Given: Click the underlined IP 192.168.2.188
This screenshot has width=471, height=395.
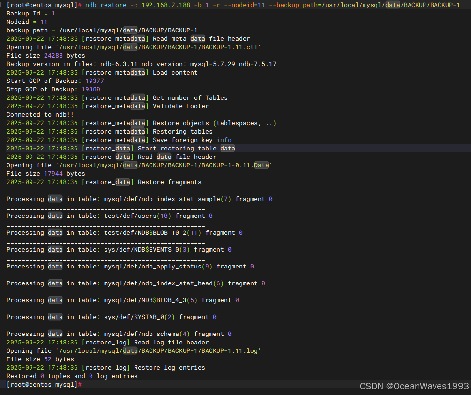Looking at the screenshot, I should coord(166,5).
